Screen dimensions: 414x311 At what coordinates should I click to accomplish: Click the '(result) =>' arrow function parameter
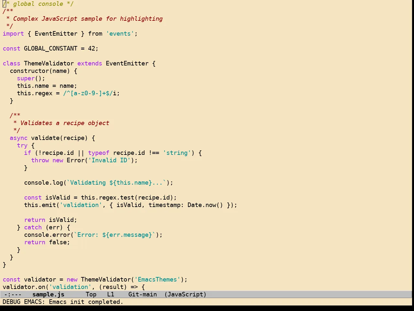click(118, 287)
